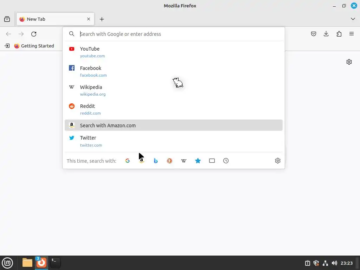Open the Save to Pocket button

pos(313,34)
